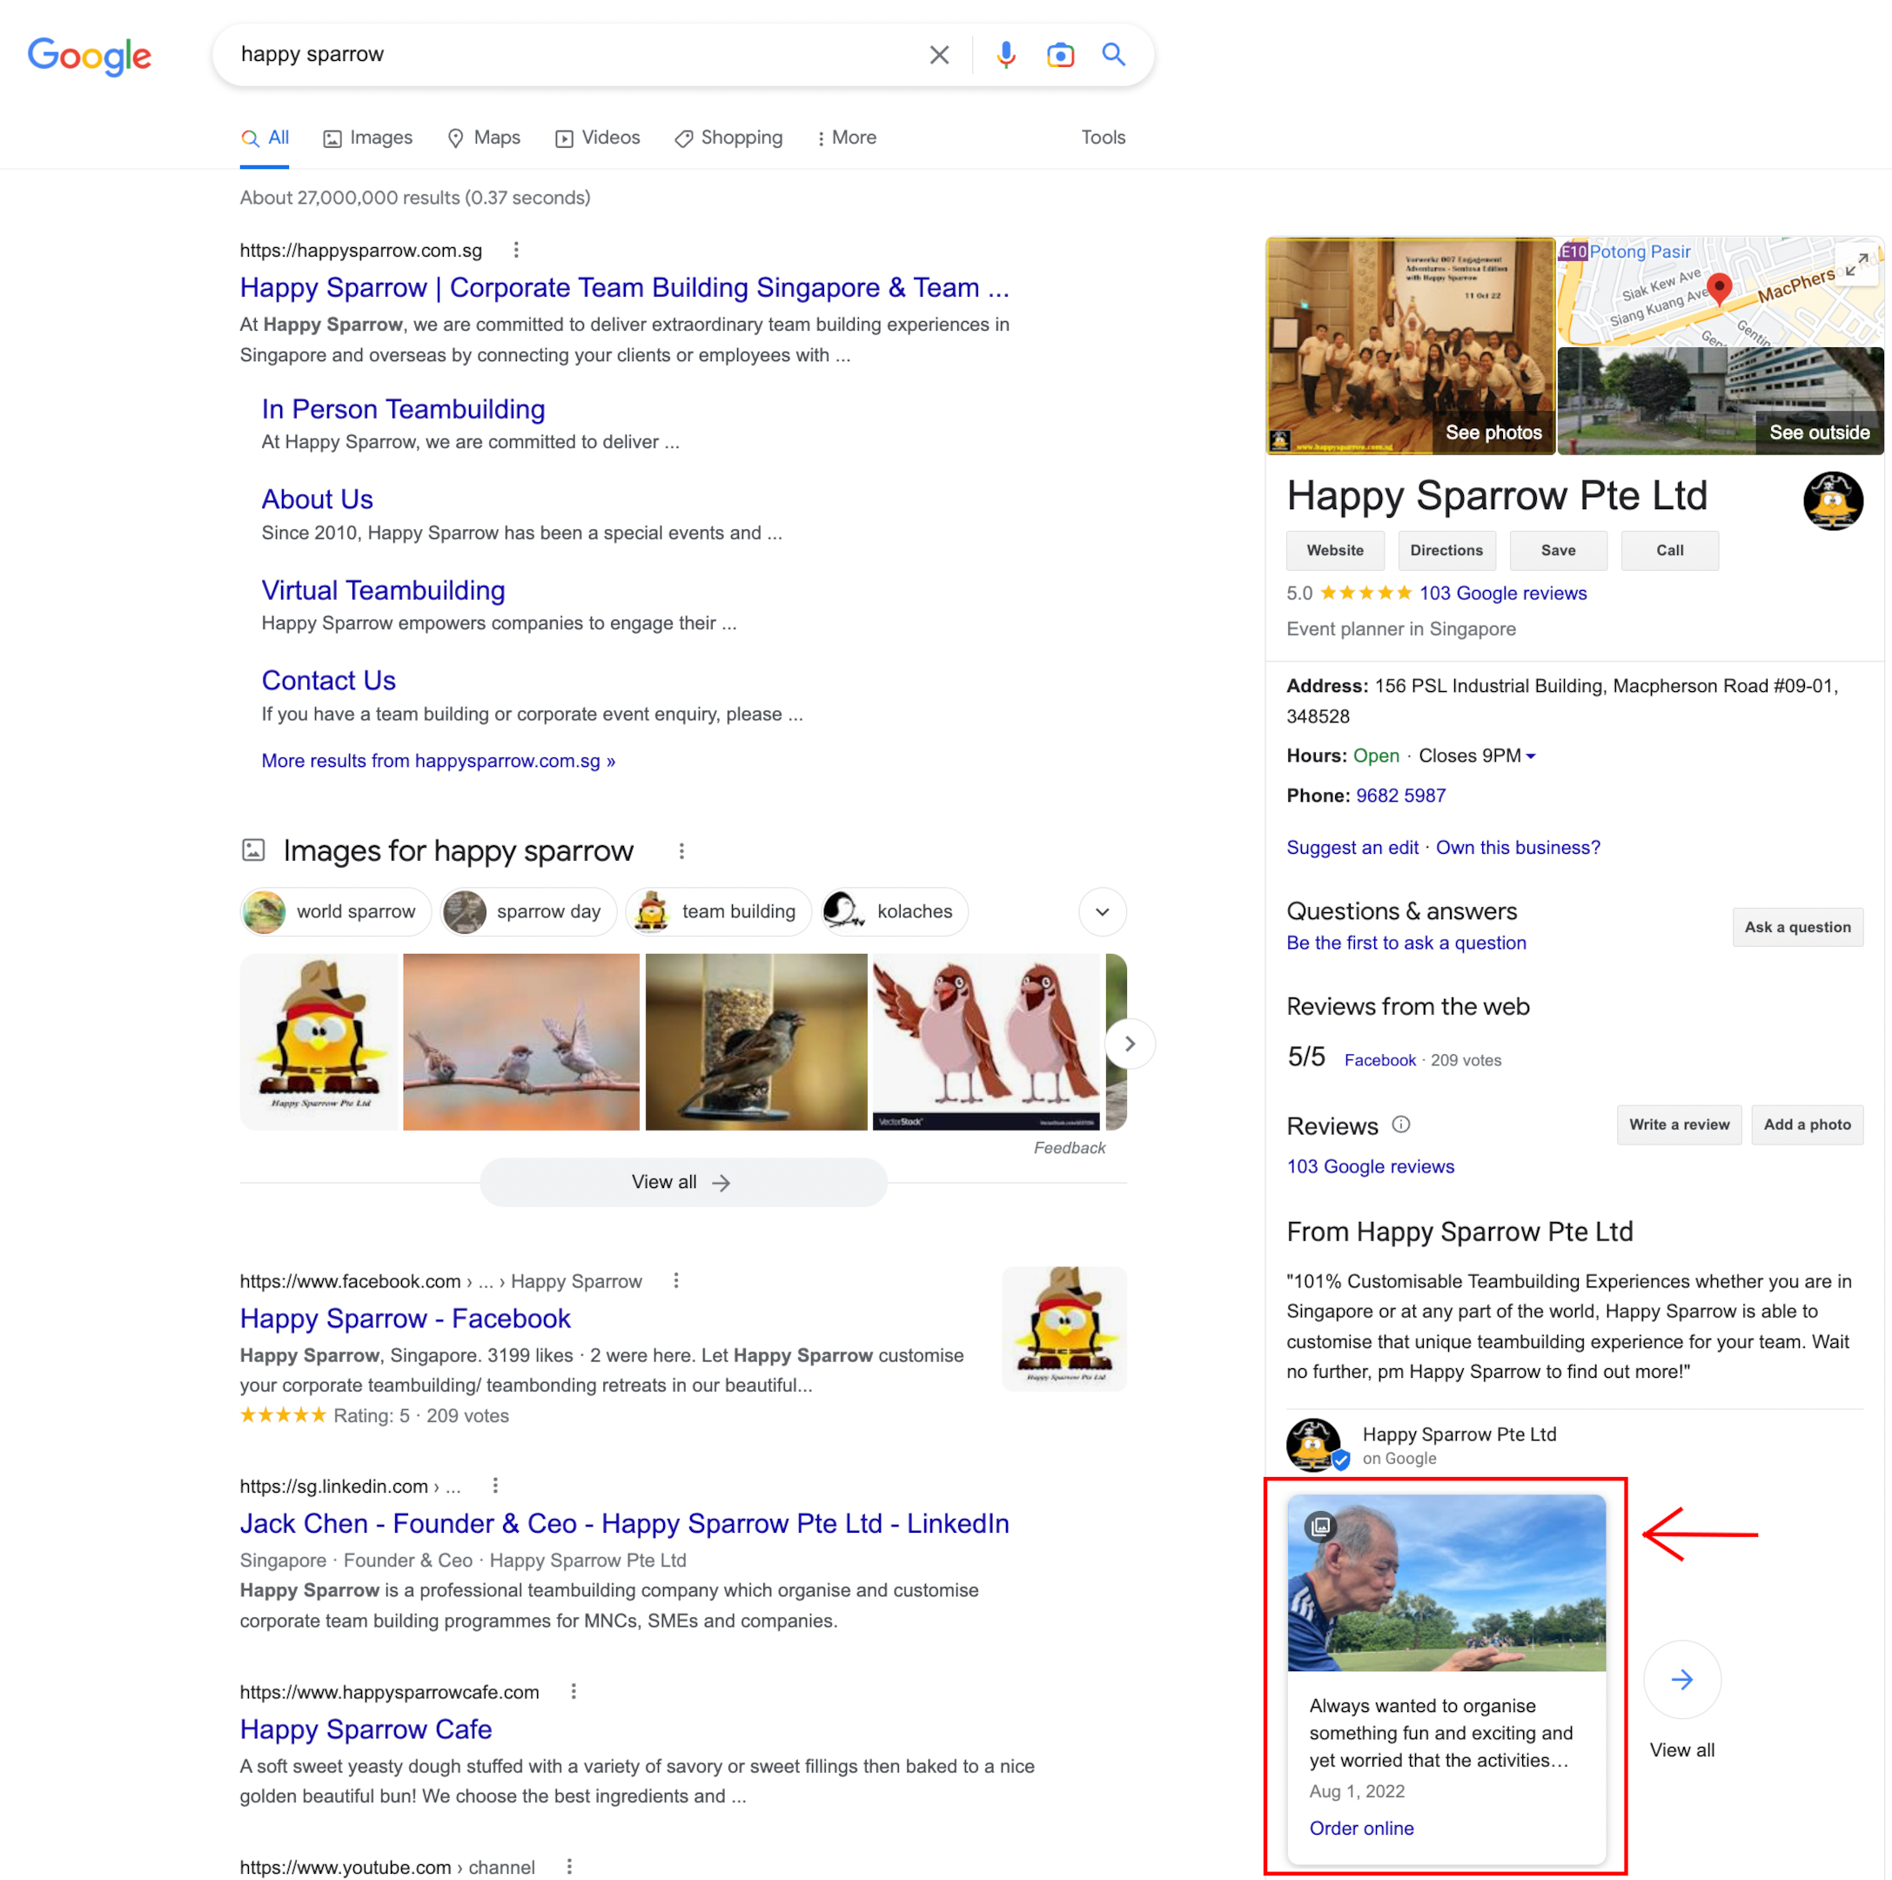The width and height of the screenshot is (1892, 1880).
Task: Click the Directions button
Action: [1446, 550]
